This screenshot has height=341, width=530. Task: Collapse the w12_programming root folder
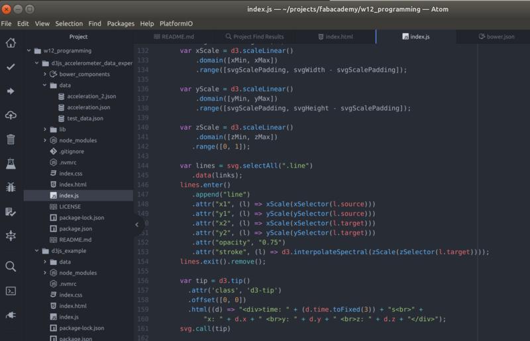28,51
